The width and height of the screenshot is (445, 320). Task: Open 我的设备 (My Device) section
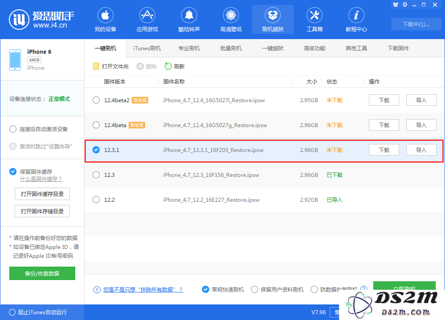(x=105, y=20)
